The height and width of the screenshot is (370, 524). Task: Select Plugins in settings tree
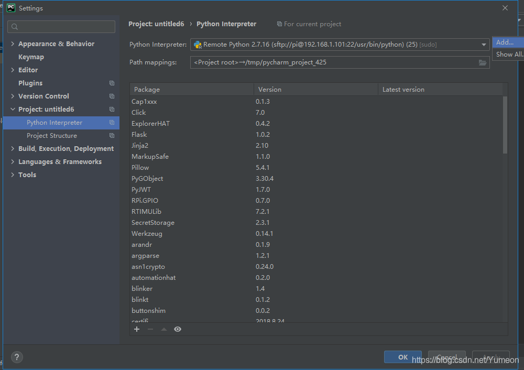[x=61, y=83]
